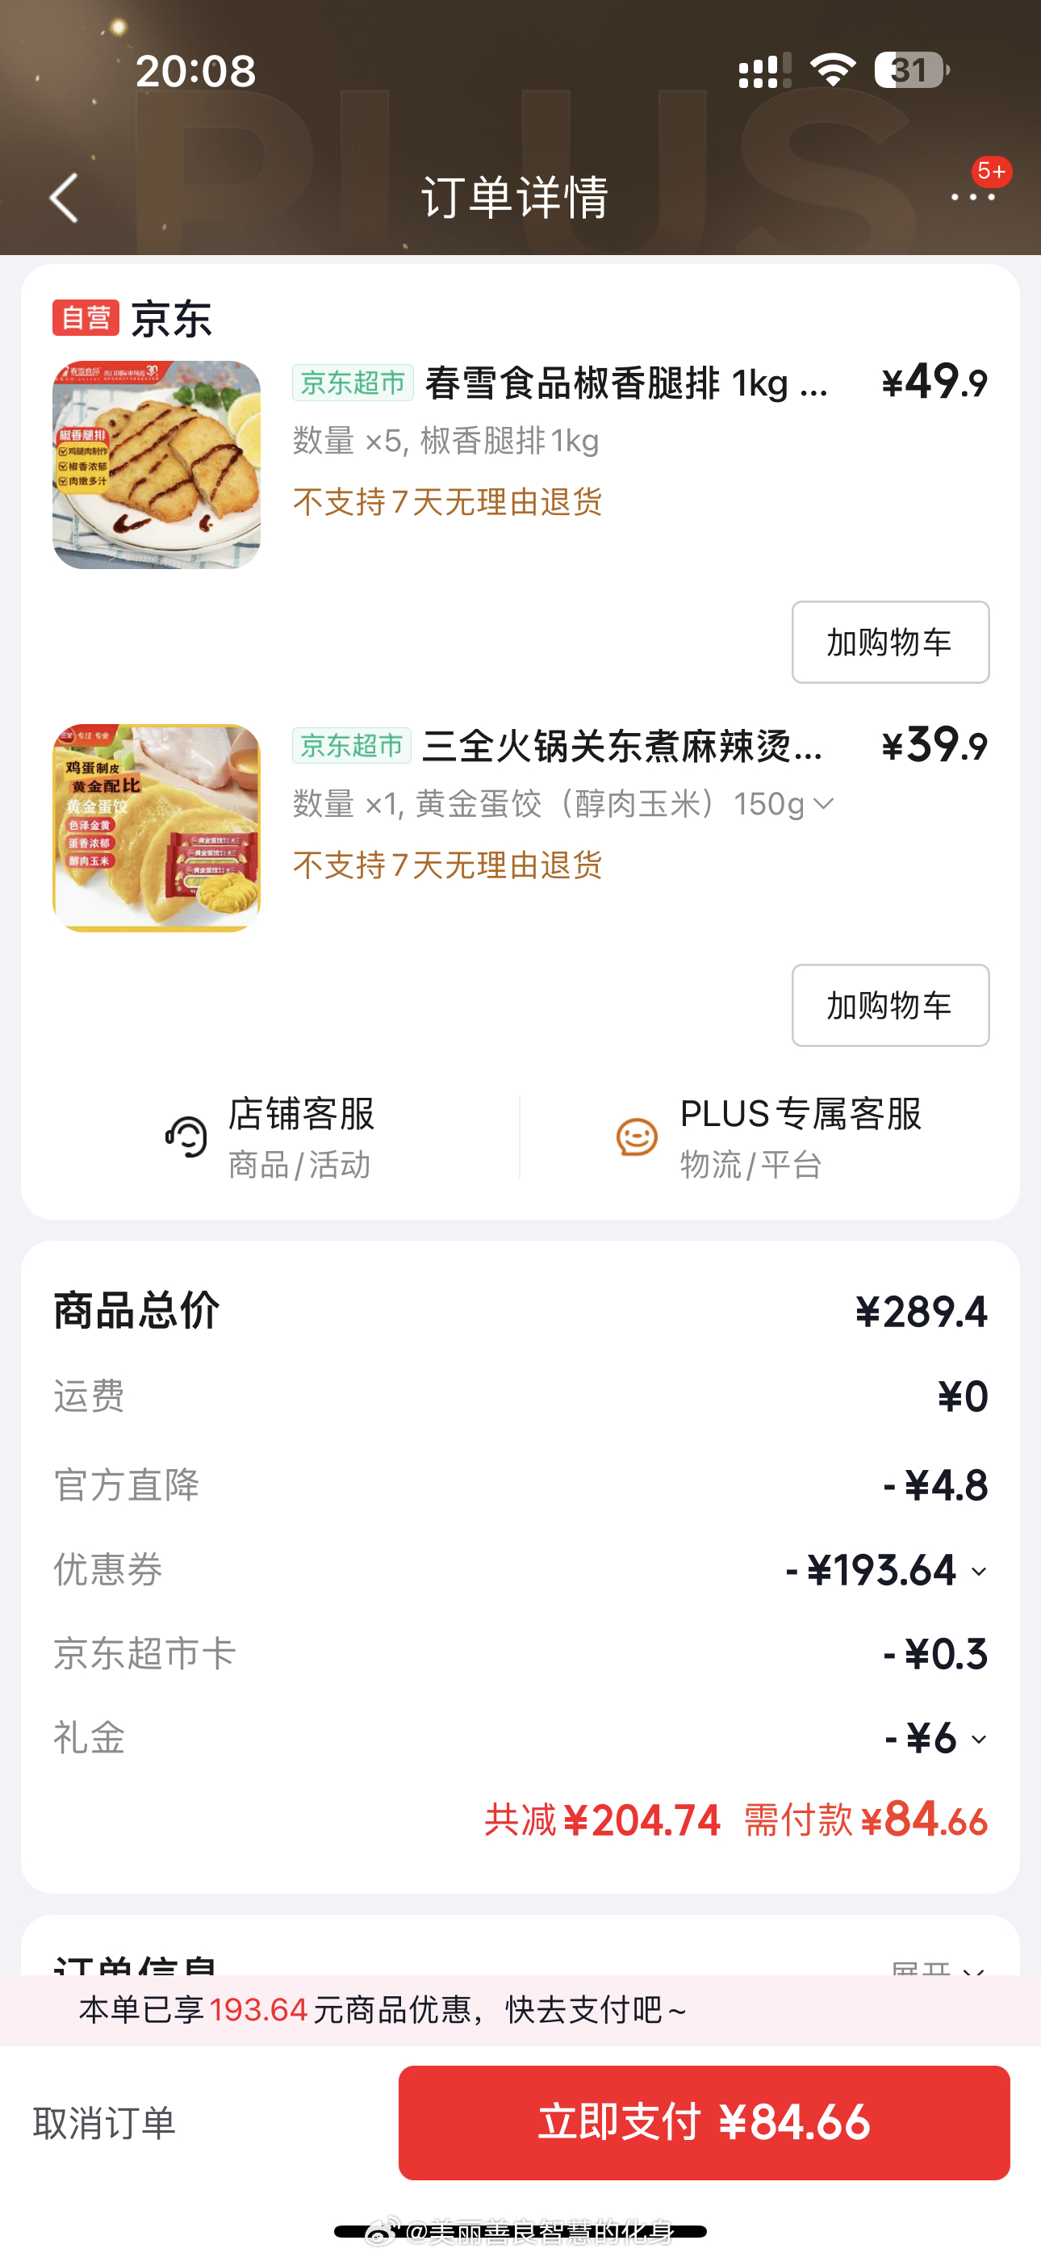Tap the battery status icon
The image size is (1041, 2257).
[911, 70]
